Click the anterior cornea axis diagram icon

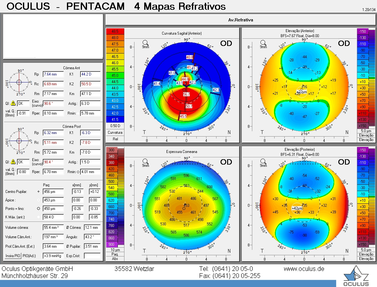[19, 82]
